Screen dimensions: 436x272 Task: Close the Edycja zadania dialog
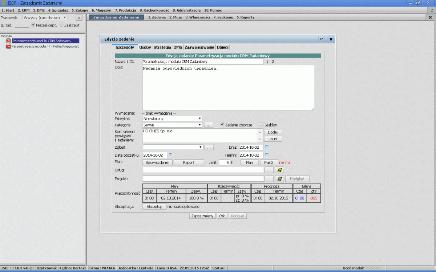coord(331,39)
